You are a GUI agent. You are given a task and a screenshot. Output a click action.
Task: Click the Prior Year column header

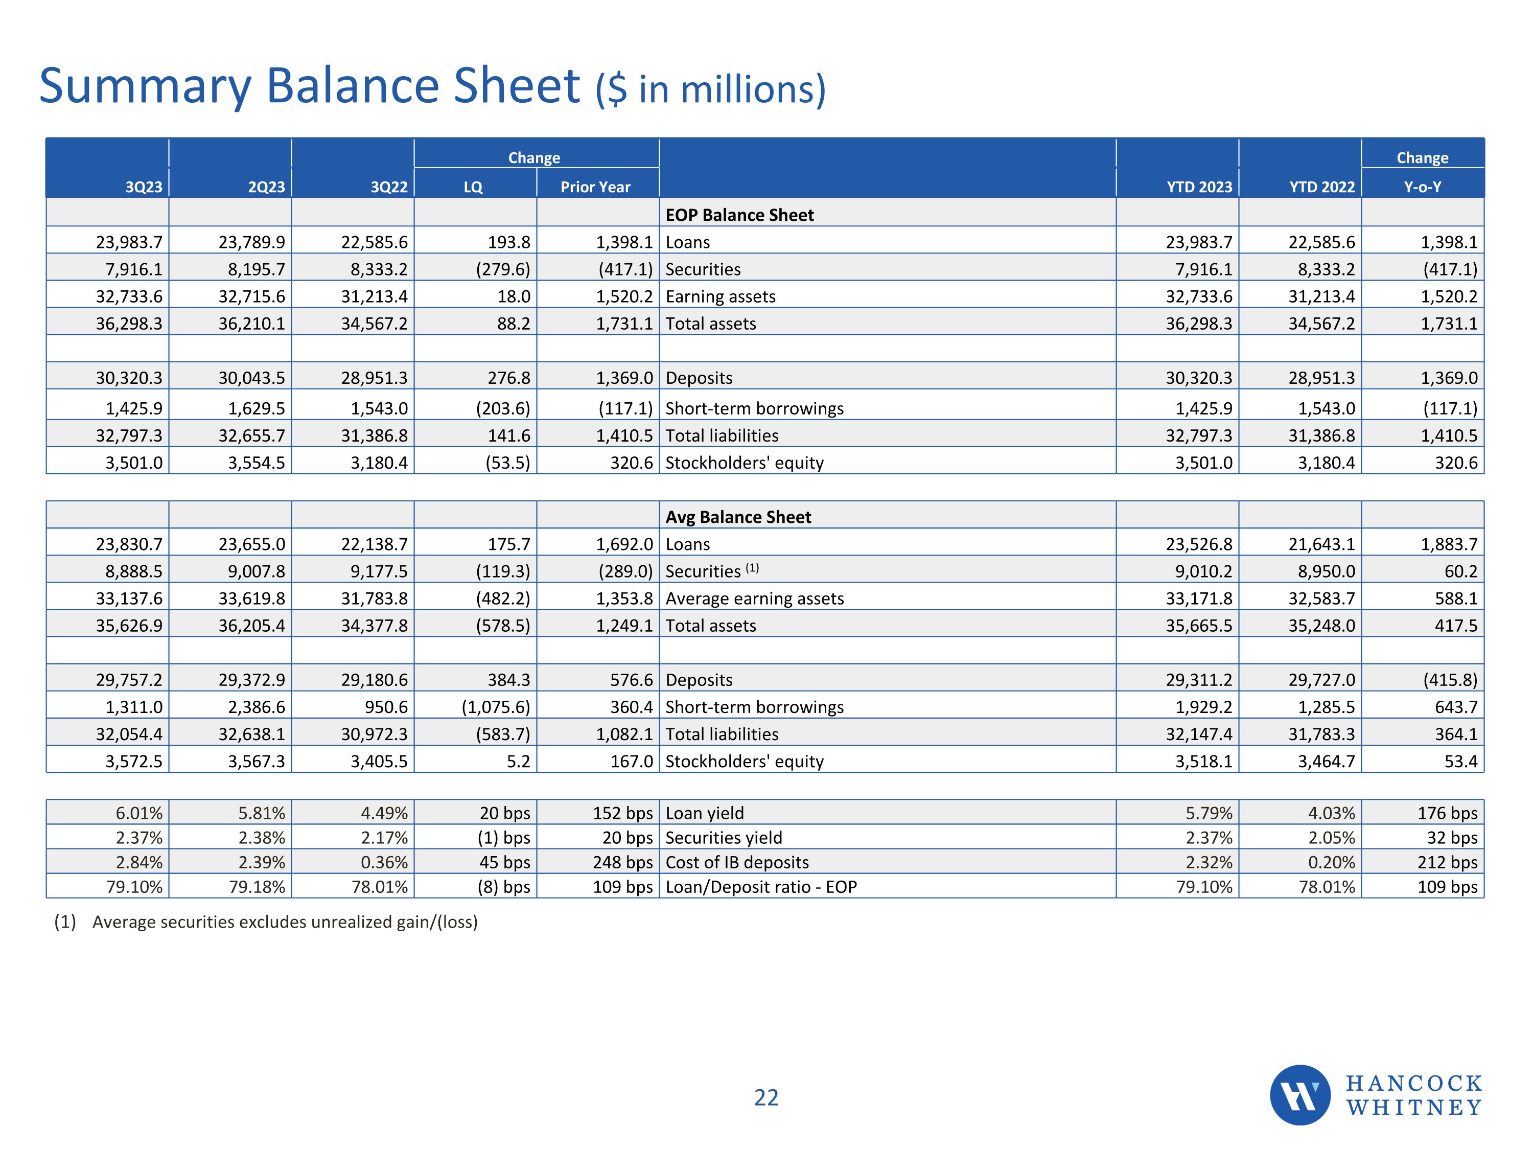[595, 187]
